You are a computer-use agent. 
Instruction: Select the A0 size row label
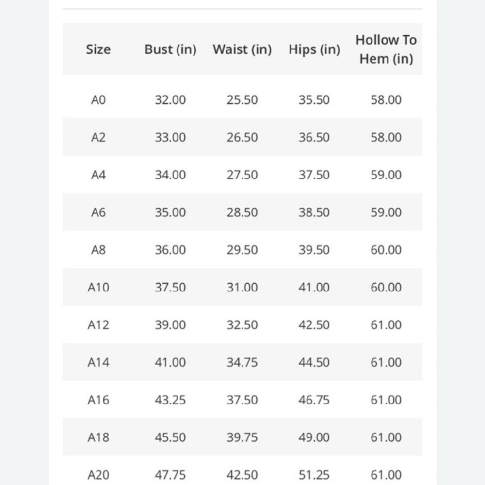pos(98,100)
